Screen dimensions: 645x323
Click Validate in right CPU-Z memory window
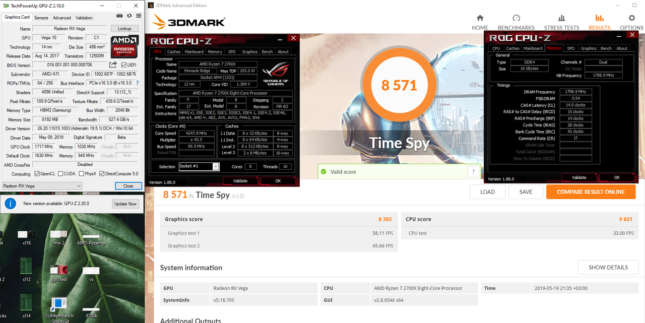579,178
